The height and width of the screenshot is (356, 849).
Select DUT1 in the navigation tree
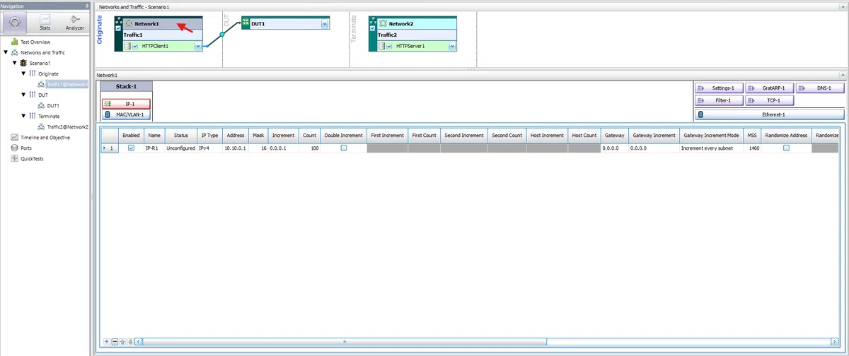[x=53, y=105]
